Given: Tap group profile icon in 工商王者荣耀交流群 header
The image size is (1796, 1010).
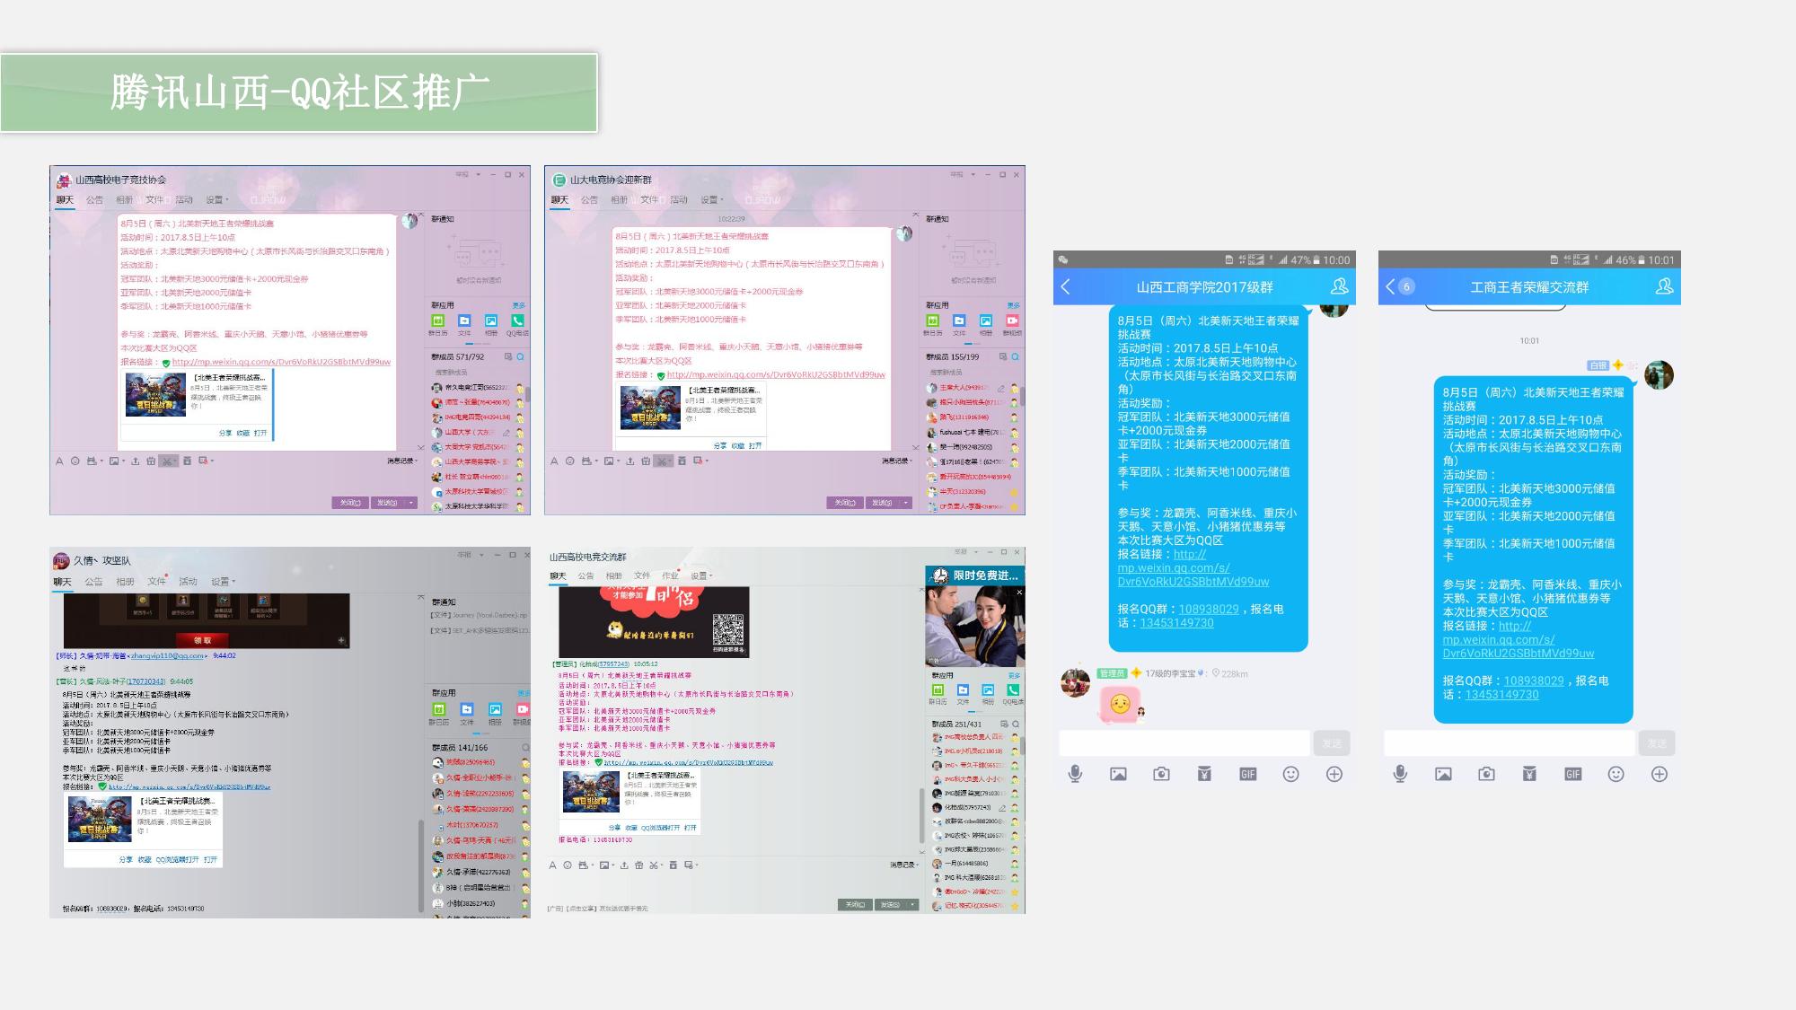Looking at the screenshot, I should [1664, 286].
